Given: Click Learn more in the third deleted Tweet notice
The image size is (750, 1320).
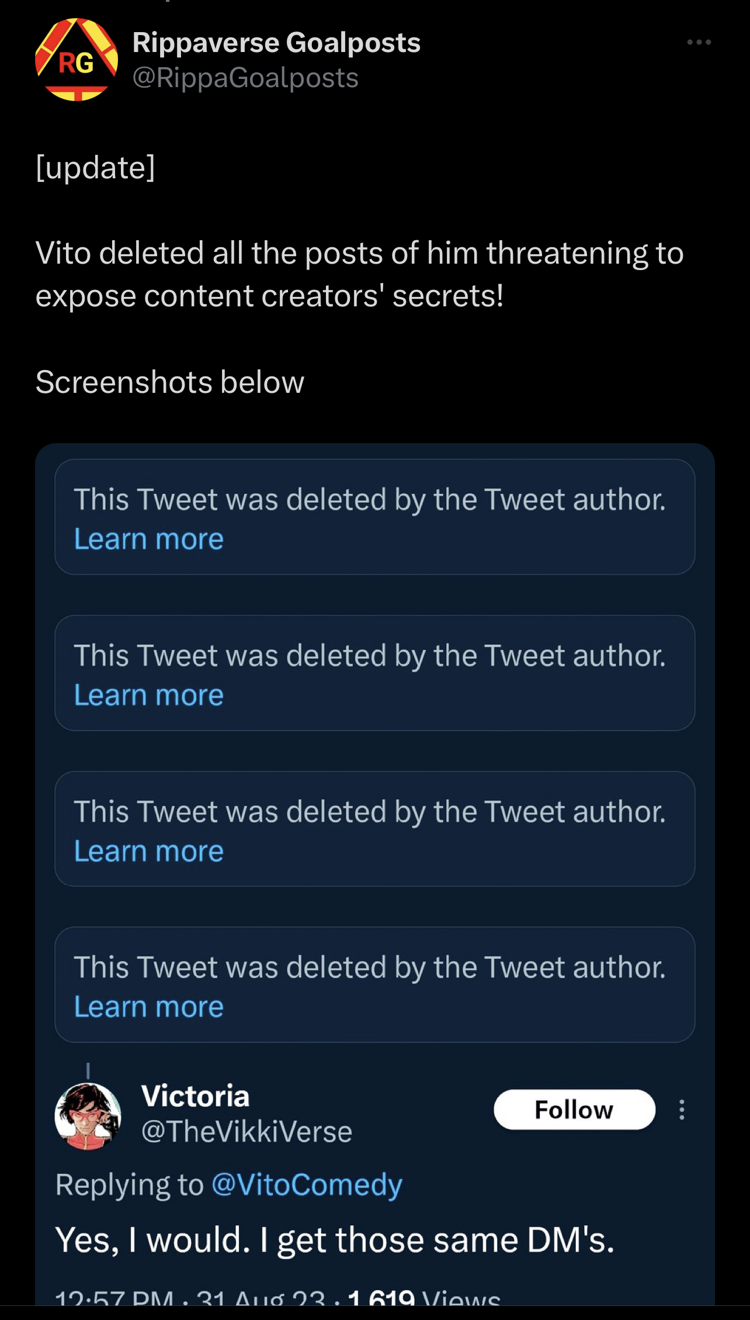Looking at the screenshot, I should pos(149,851).
